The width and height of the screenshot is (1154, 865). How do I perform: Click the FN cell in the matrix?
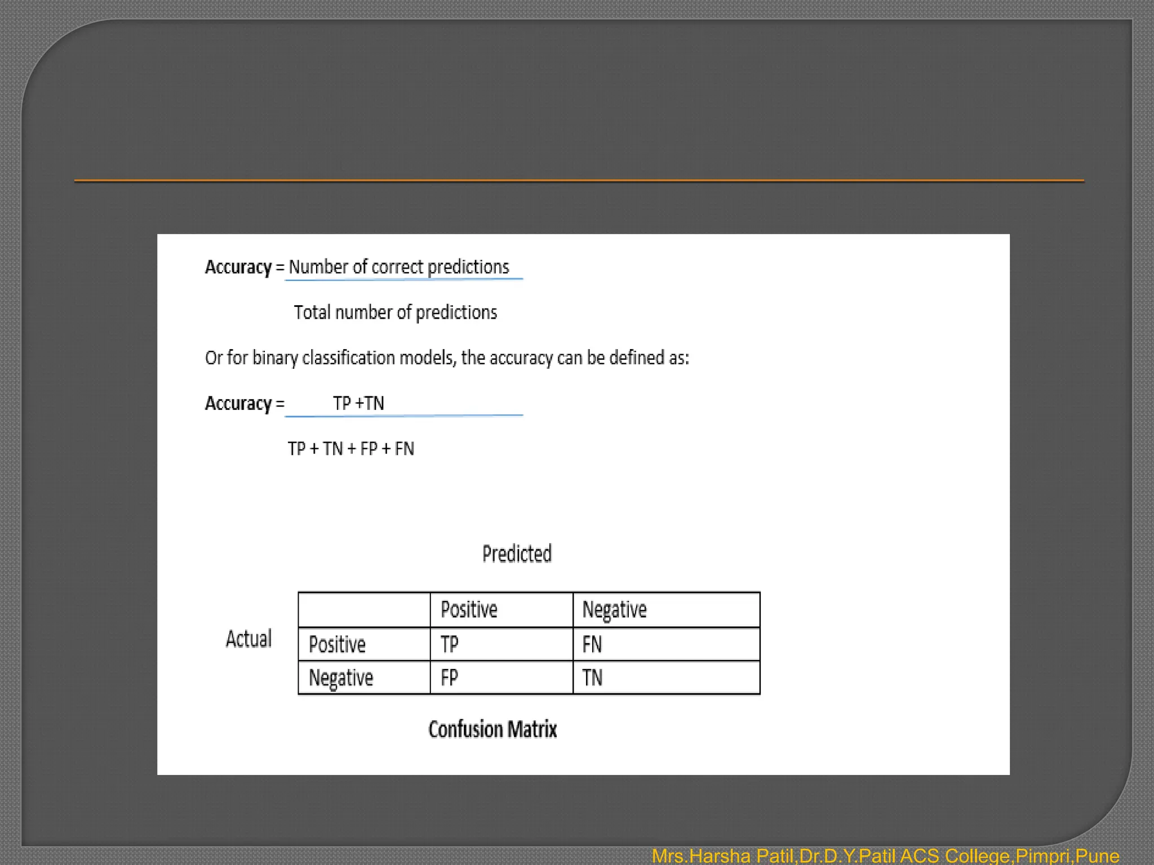[x=592, y=644]
